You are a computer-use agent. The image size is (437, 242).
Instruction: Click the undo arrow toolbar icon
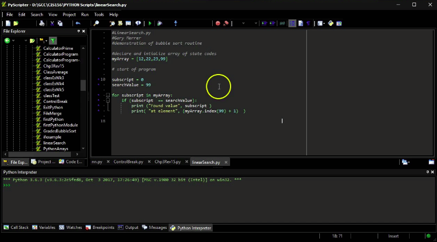pos(78,24)
